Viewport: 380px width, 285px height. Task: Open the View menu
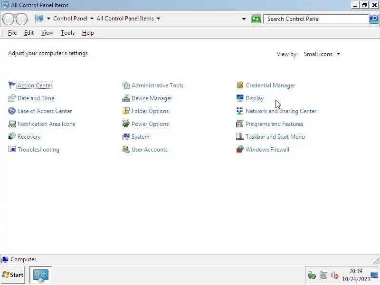[x=47, y=33]
